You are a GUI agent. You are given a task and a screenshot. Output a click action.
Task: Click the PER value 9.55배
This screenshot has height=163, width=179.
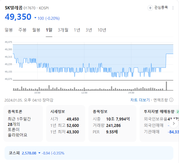(x=112, y=132)
